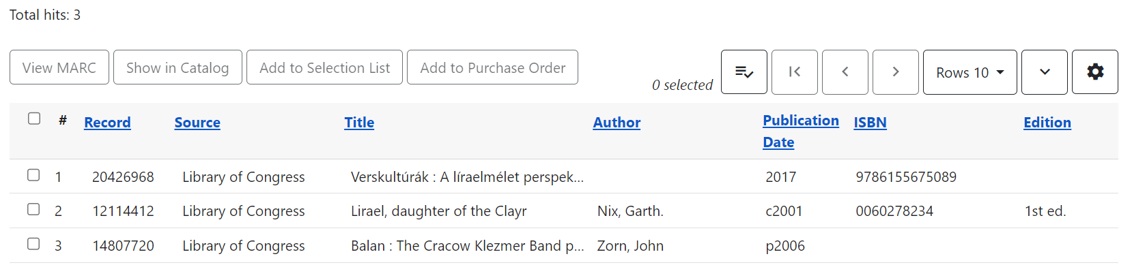
Task: Select checkbox for Lirael row
Action: point(33,209)
